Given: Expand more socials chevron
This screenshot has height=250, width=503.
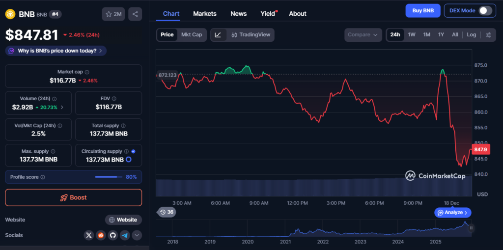Looking at the screenshot, I should coord(137,235).
